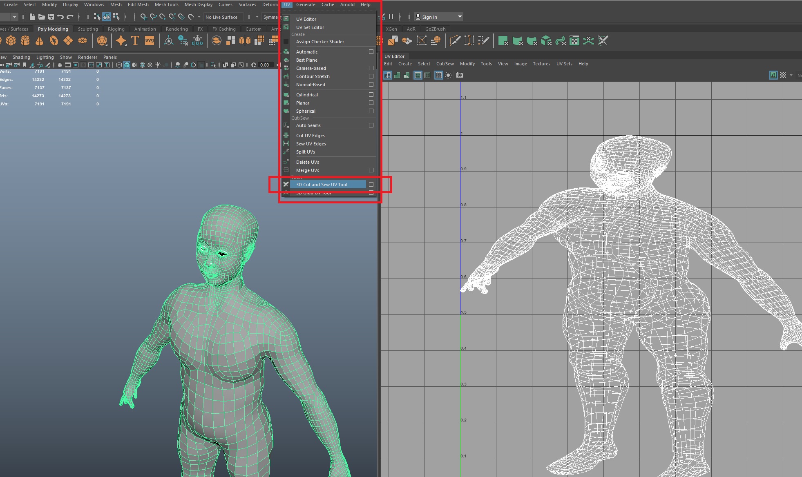Open the Automatic mapping option box
This screenshot has height=477, width=802.
(371, 52)
